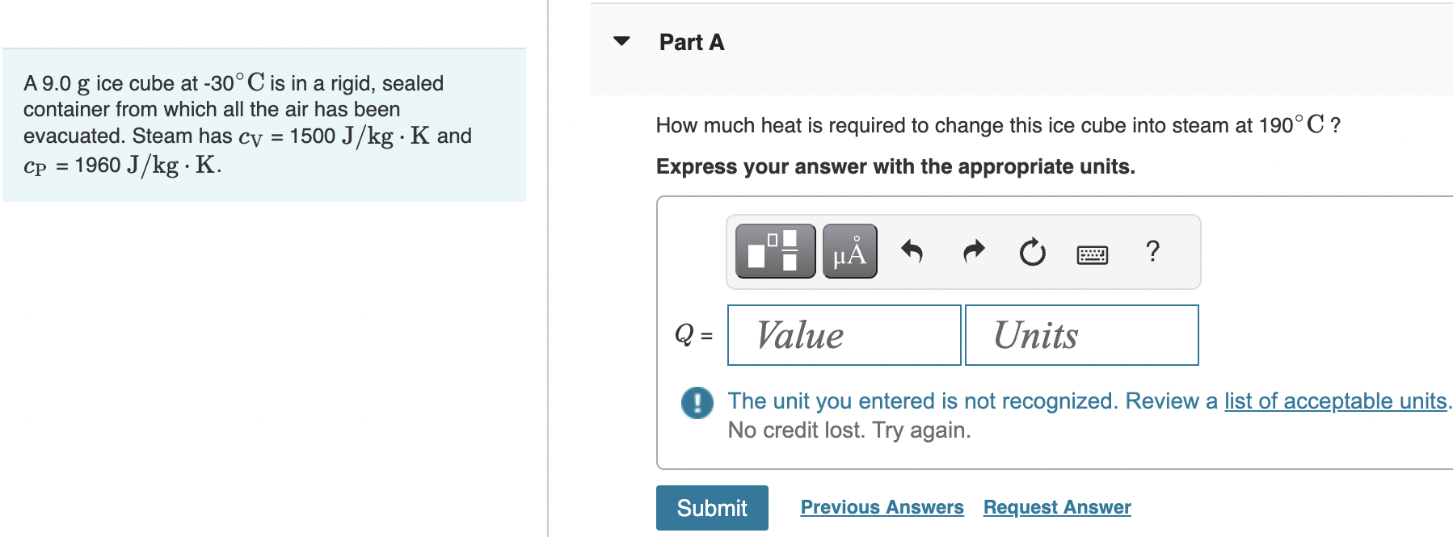1453x537 pixels.
Task: Click inside the Units field
Action: [x=1080, y=334]
